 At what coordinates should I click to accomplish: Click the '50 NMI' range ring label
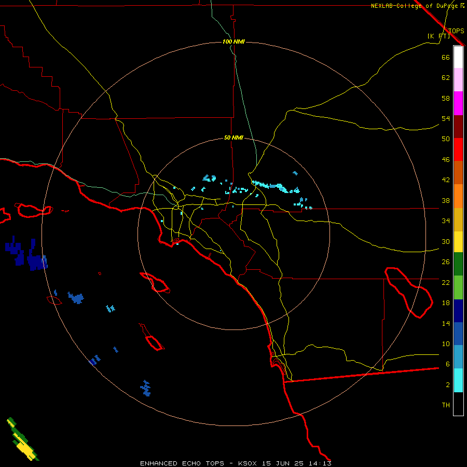coord(233,138)
